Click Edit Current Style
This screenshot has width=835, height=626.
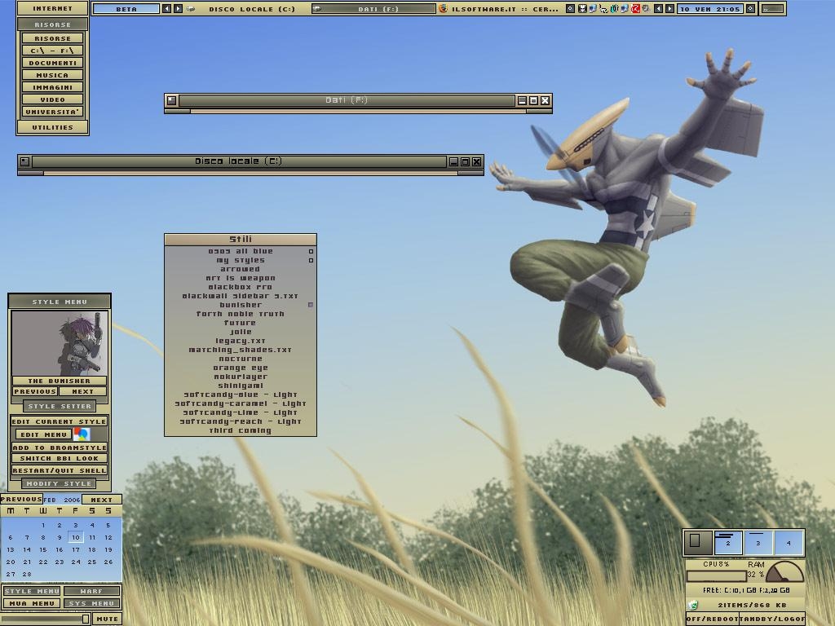59,421
